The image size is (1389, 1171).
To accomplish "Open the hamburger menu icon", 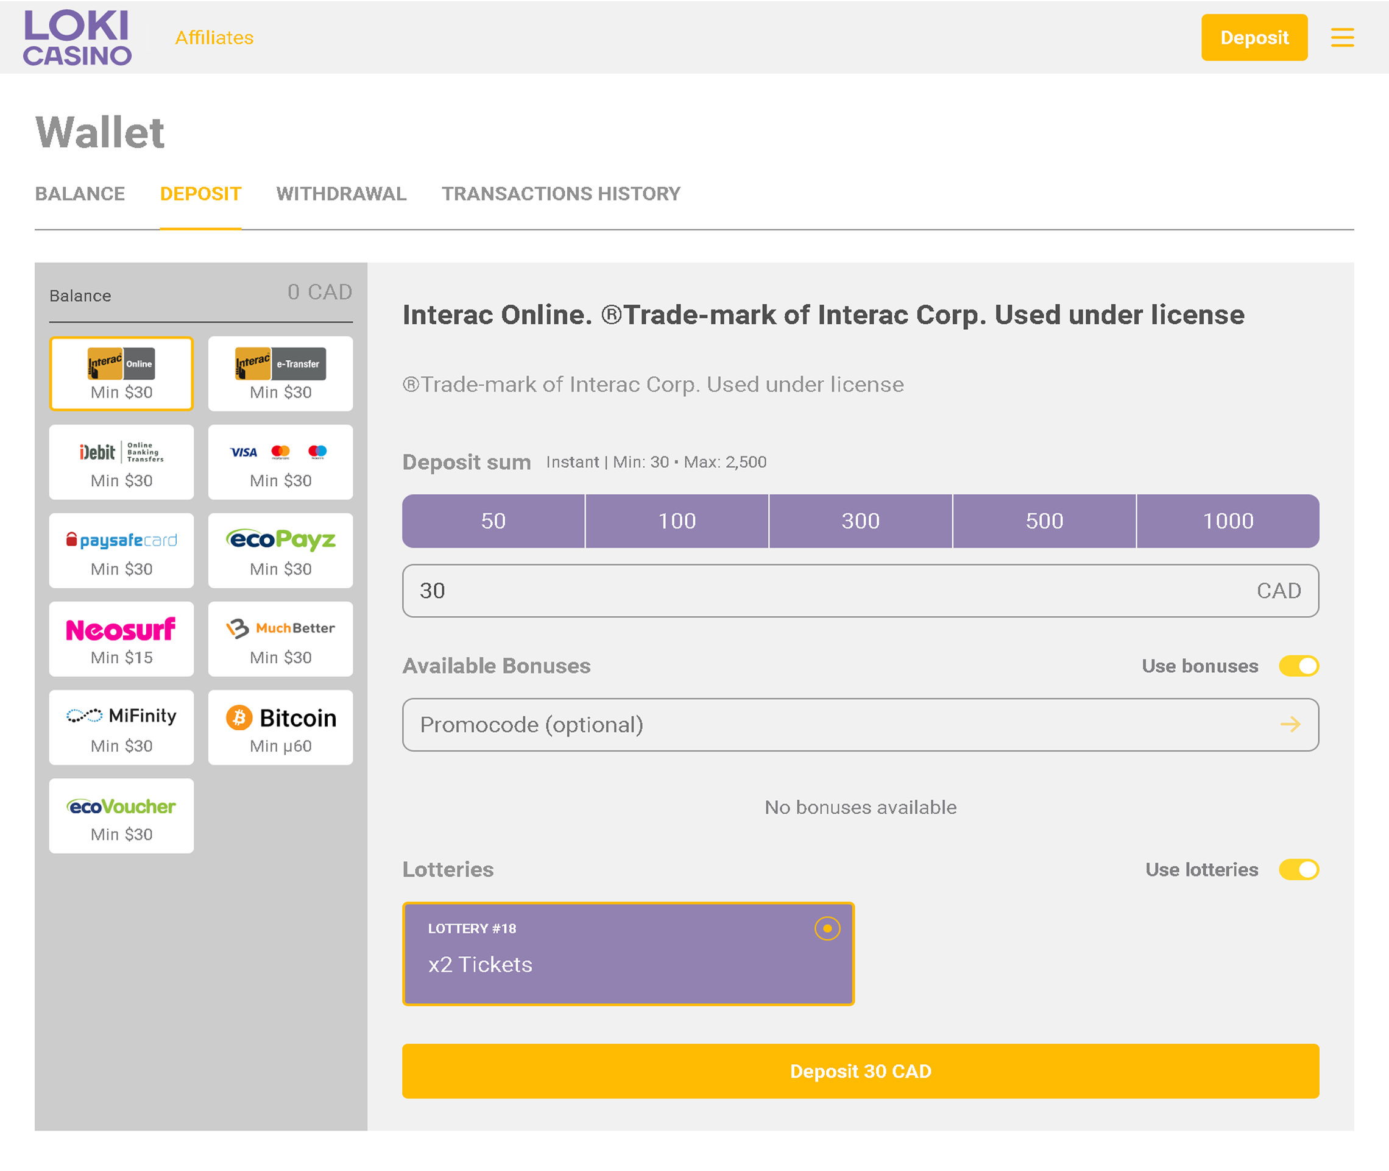I will (1342, 37).
